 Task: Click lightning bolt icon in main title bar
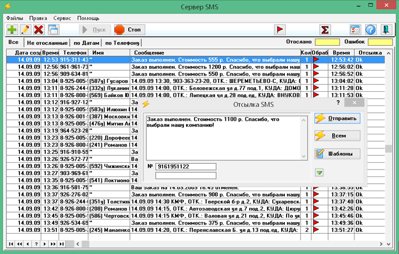8,6
